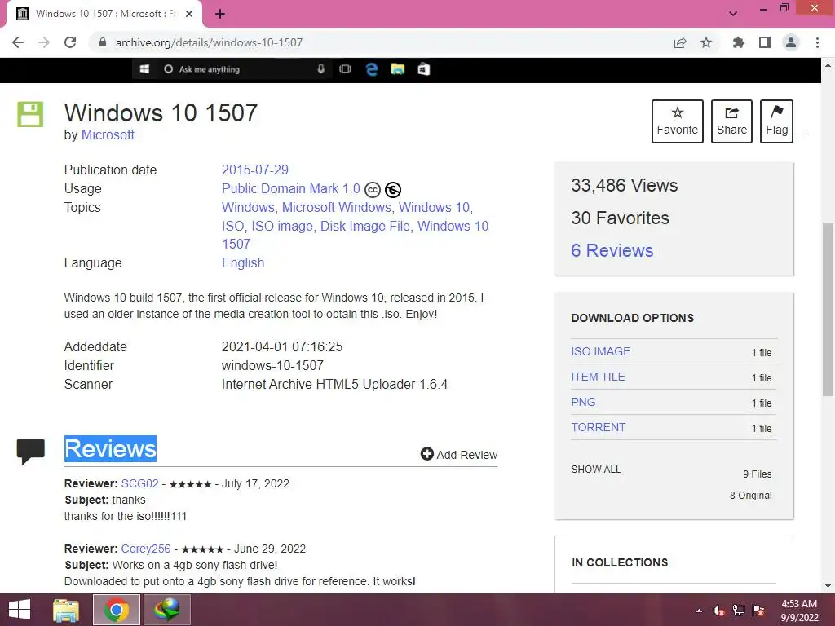835x626 pixels.
Task: Click the no-copyright public domain icon
Action: pos(393,189)
